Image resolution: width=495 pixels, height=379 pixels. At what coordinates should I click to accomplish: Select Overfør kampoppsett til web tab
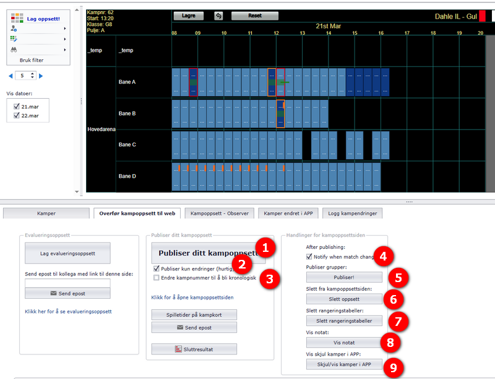click(137, 214)
